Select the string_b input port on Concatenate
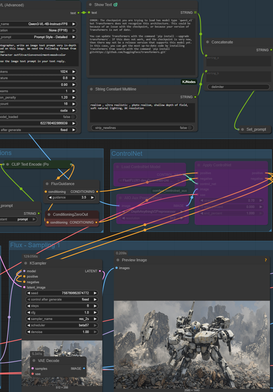This screenshot has width=273, height=392. click(x=206, y=71)
